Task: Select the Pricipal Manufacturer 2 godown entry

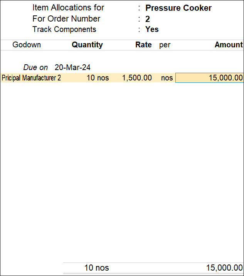Action: pyautogui.click(x=31, y=78)
